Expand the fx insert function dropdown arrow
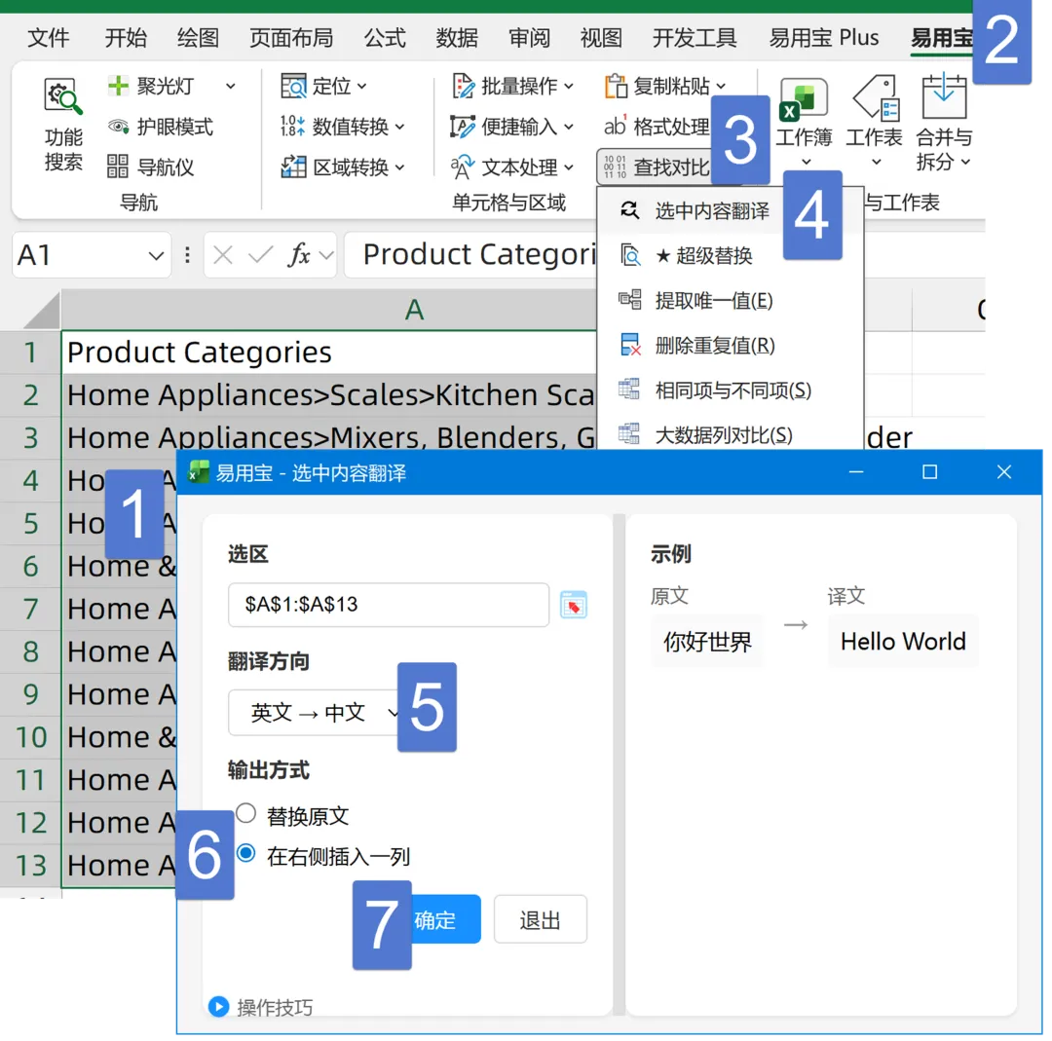This screenshot has height=1041, width=1052. [x=326, y=255]
